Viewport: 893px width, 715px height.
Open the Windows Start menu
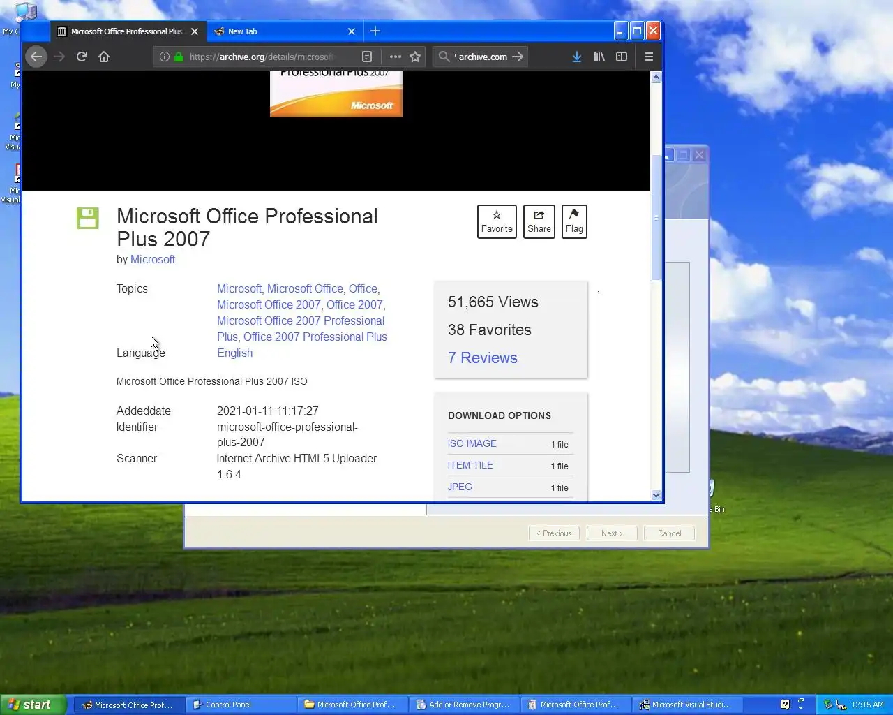point(33,705)
